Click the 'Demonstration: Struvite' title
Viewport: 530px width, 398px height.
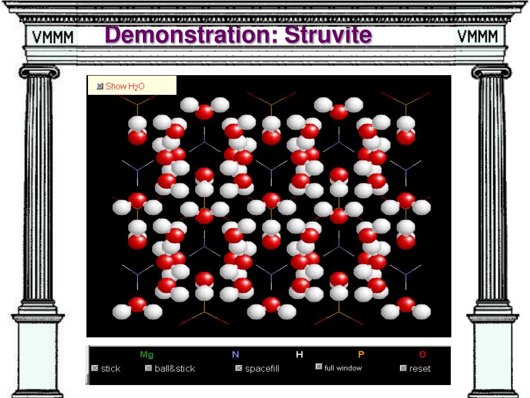238,35
